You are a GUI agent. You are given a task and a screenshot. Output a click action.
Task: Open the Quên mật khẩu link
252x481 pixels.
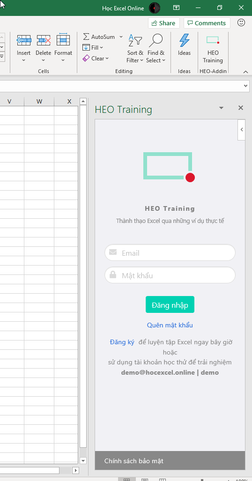point(170,325)
